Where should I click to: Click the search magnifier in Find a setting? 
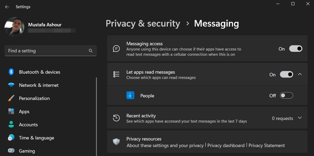91,51
